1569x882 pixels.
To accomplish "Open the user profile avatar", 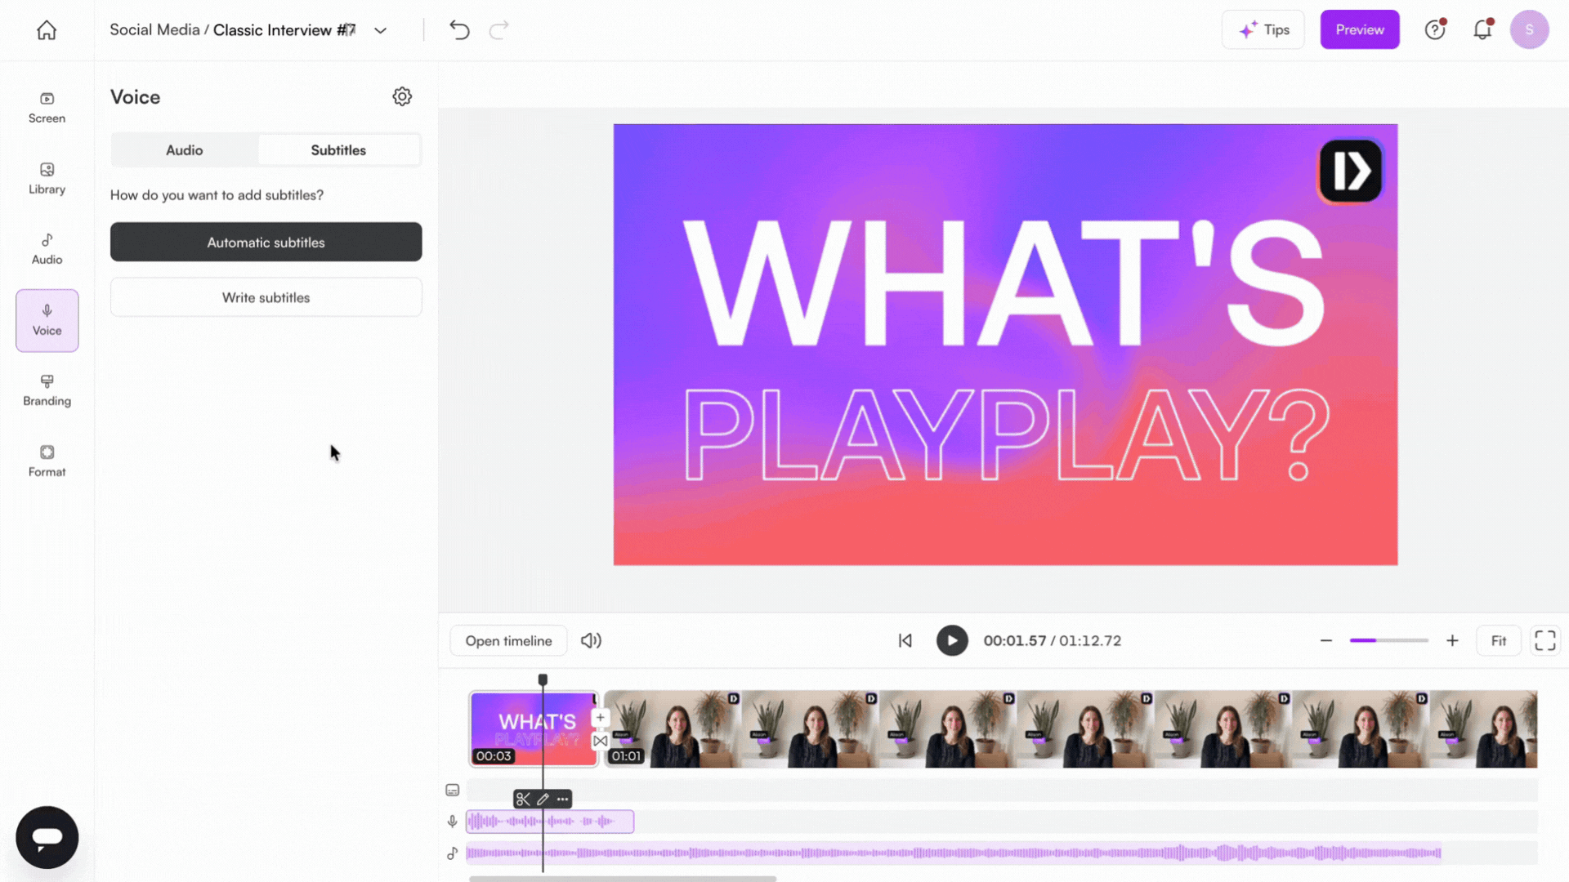I will point(1529,29).
